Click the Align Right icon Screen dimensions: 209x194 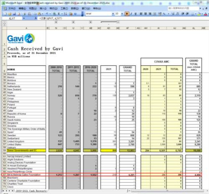[150, 14]
